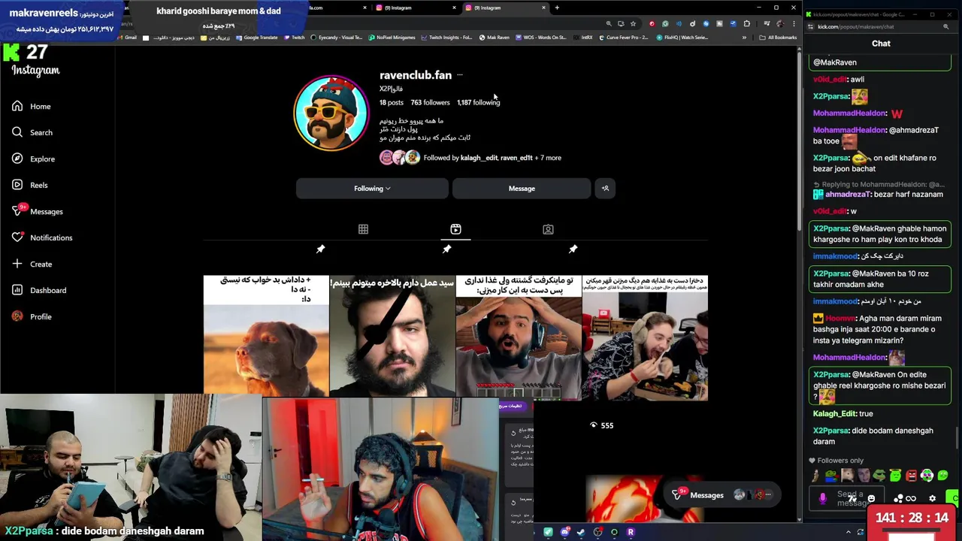Open the 763 followers list
962x541 pixels.
430,102
